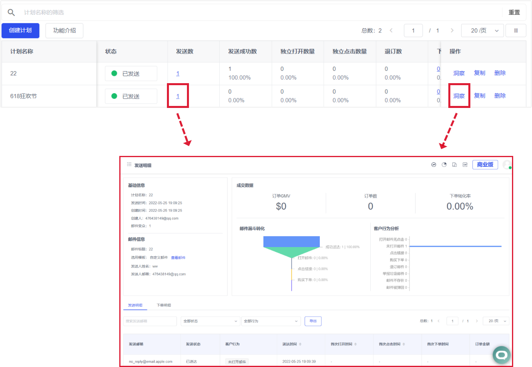The width and height of the screenshot is (532, 367).
Task: Open the column settings icon button
Action: (x=516, y=30)
